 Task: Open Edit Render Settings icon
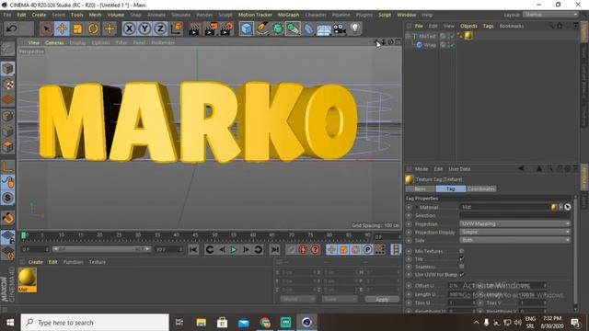click(227, 29)
